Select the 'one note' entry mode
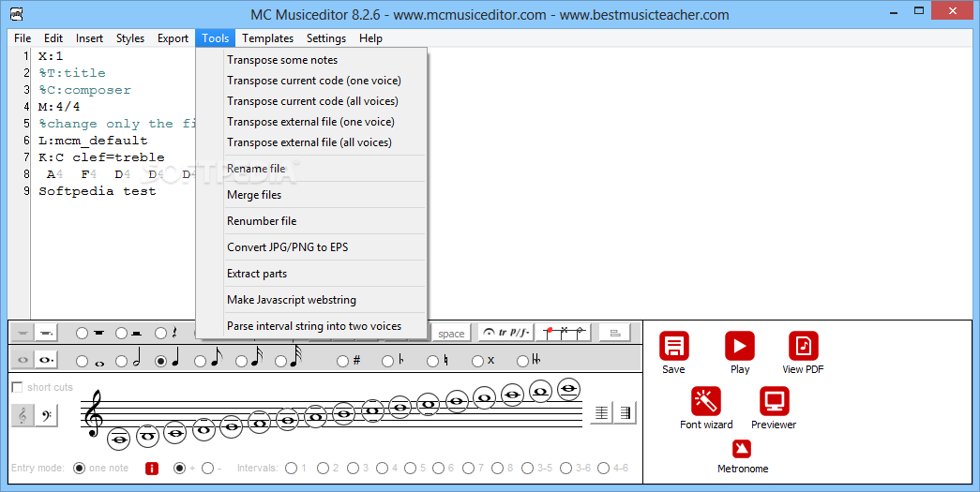Viewport: 980px width, 492px height. click(x=79, y=469)
